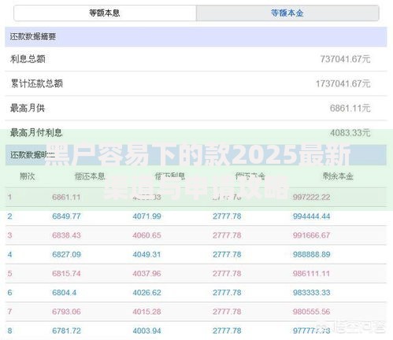Select the 4083.33元 highest monthly interest value
Image resolution: width=393 pixels, height=340 pixels.
click(x=350, y=133)
